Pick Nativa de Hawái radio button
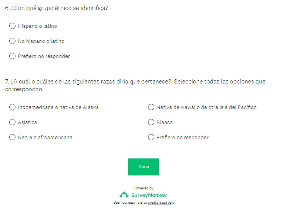Viewport: 285px width, 223px height. [x=151, y=107]
